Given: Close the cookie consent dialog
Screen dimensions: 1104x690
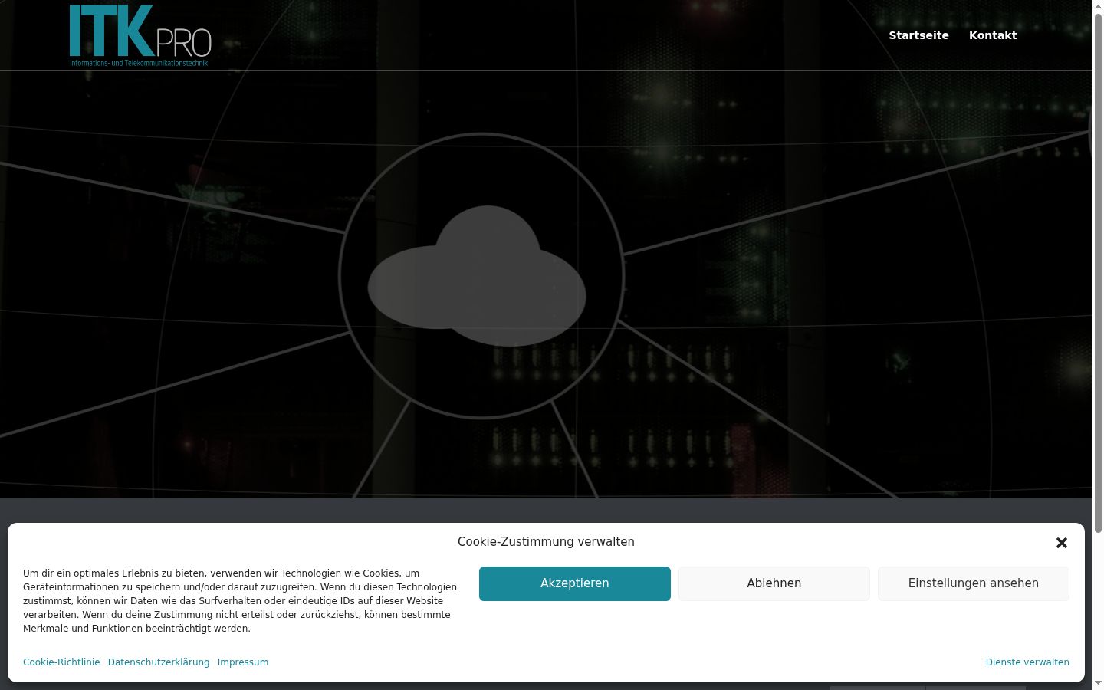Looking at the screenshot, I should click(1062, 543).
